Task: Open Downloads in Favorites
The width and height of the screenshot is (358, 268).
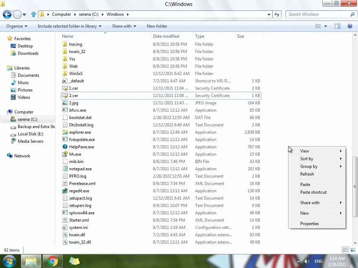Action: 25,53
